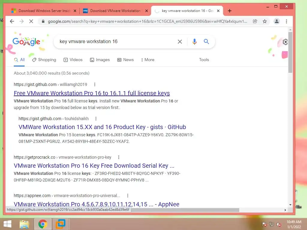307x230 pixels.
Task: Start voice search with the microphone
Action: click(x=194, y=41)
